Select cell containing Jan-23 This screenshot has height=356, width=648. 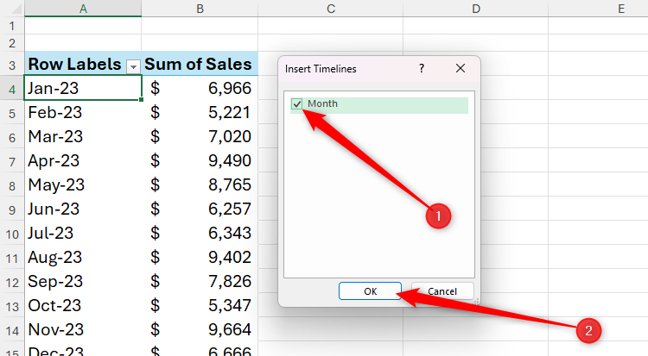(83, 88)
